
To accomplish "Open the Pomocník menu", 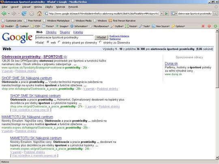I will (73, 7).
